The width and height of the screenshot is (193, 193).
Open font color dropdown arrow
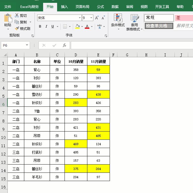(x=92, y=26)
